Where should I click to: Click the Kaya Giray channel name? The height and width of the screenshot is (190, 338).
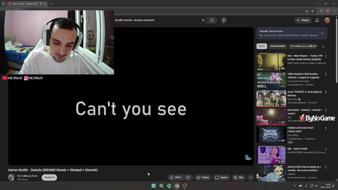[x=293, y=99]
